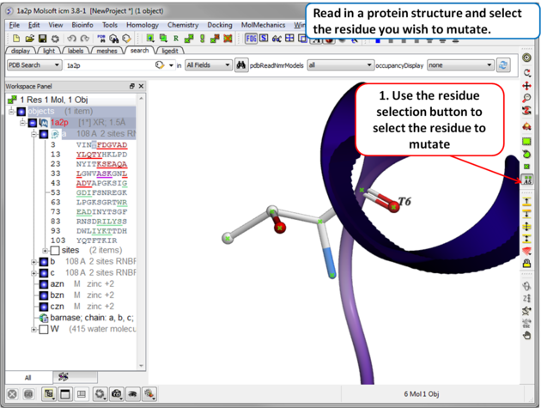Switch to the meshes tab
This screenshot has width=541, height=408.
tap(106, 52)
